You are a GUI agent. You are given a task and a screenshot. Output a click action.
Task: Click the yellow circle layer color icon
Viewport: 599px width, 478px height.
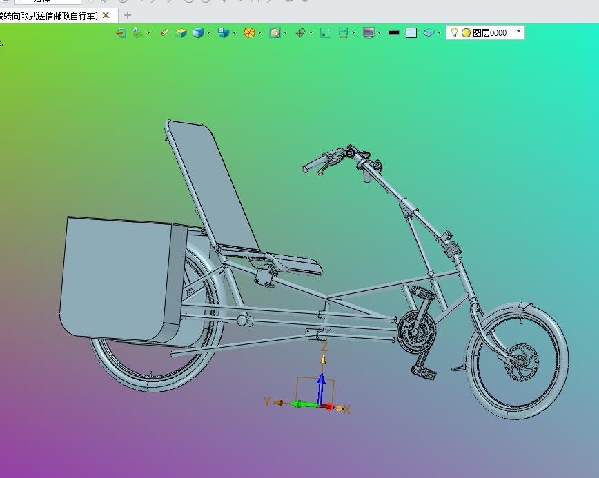466,33
